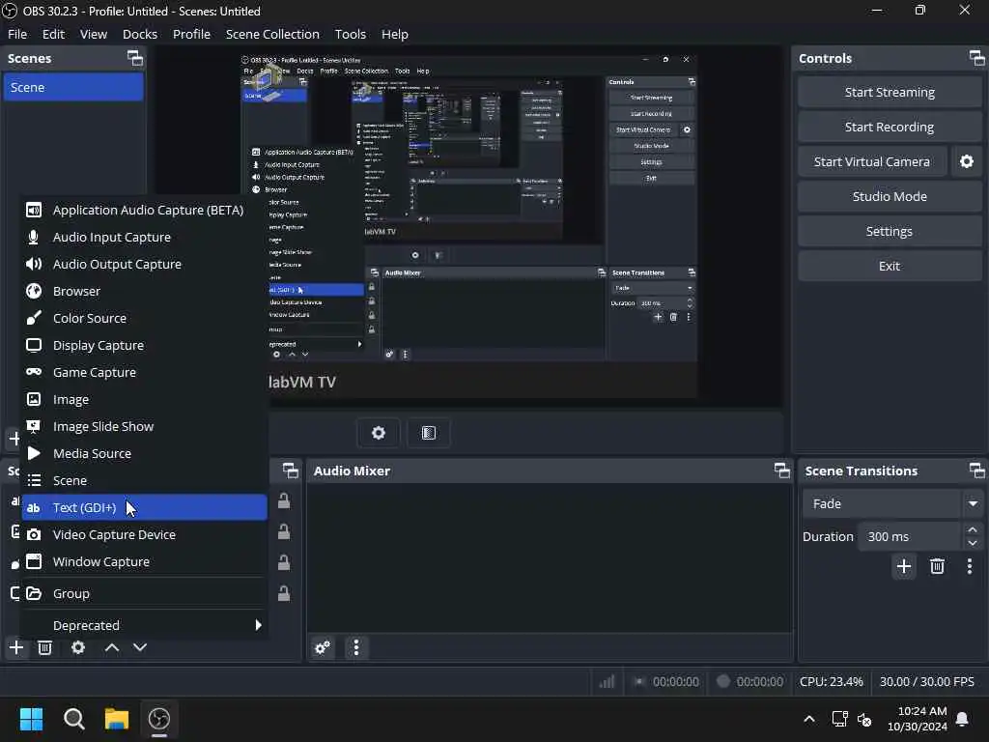
Task: Open virtual camera settings gear
Action: click(966, 161)
